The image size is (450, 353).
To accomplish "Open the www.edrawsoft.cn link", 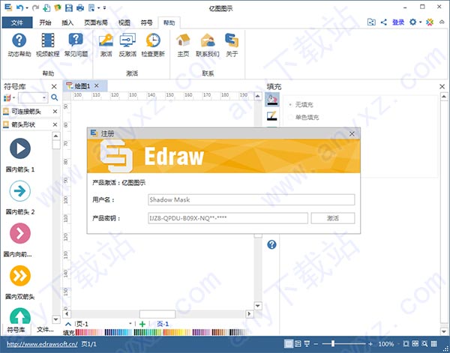I will [x=39, y=344].
